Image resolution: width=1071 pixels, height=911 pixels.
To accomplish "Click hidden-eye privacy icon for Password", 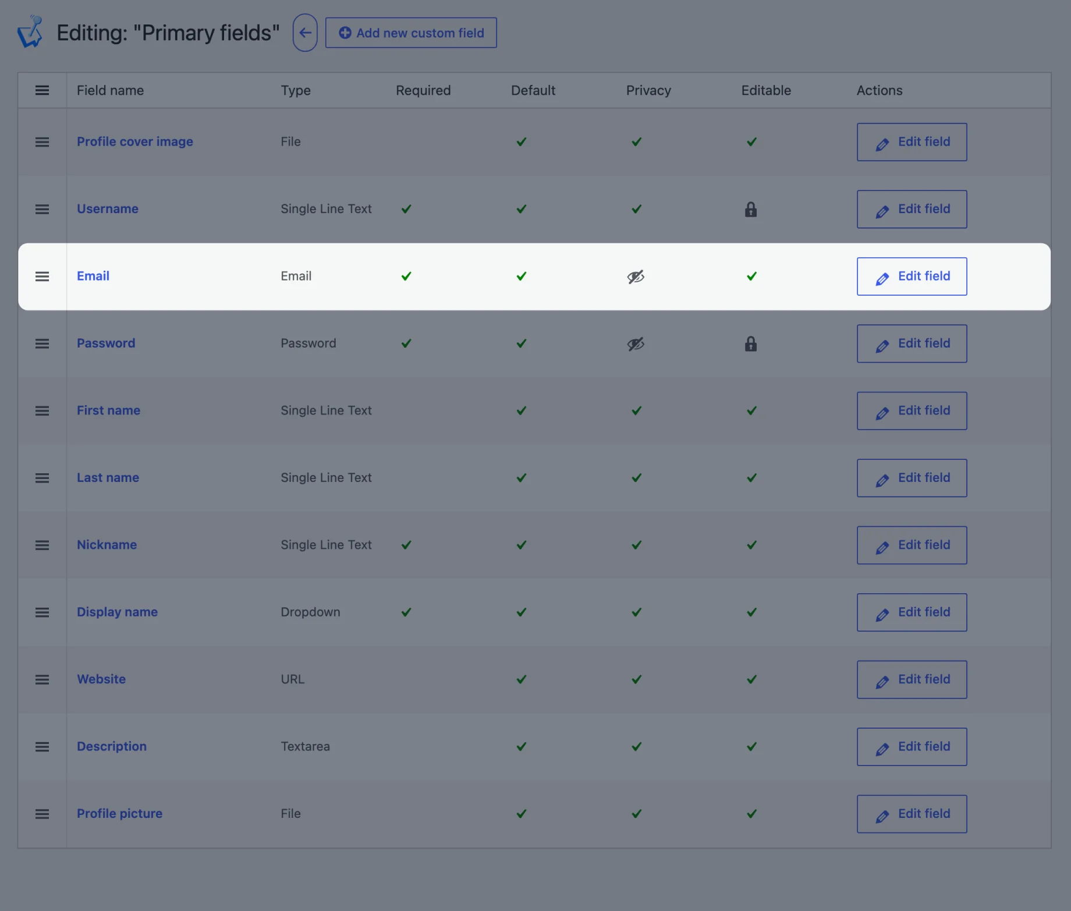I will pos(636,344).
